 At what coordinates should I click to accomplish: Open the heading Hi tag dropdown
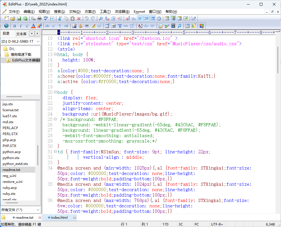(x=66, y=26)
